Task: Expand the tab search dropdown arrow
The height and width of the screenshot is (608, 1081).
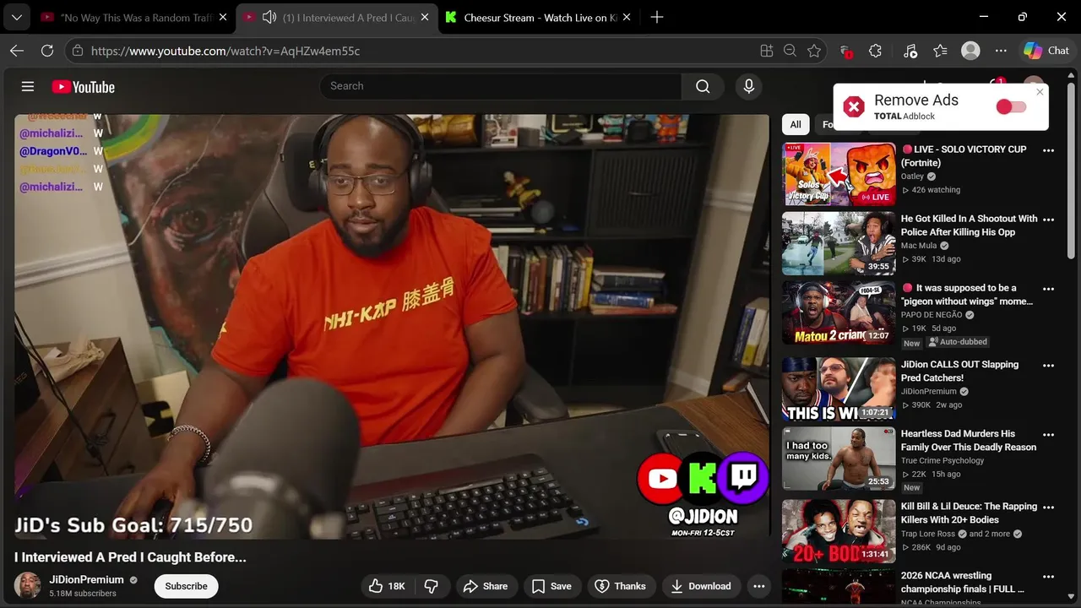Action: (x=16, y=17)
